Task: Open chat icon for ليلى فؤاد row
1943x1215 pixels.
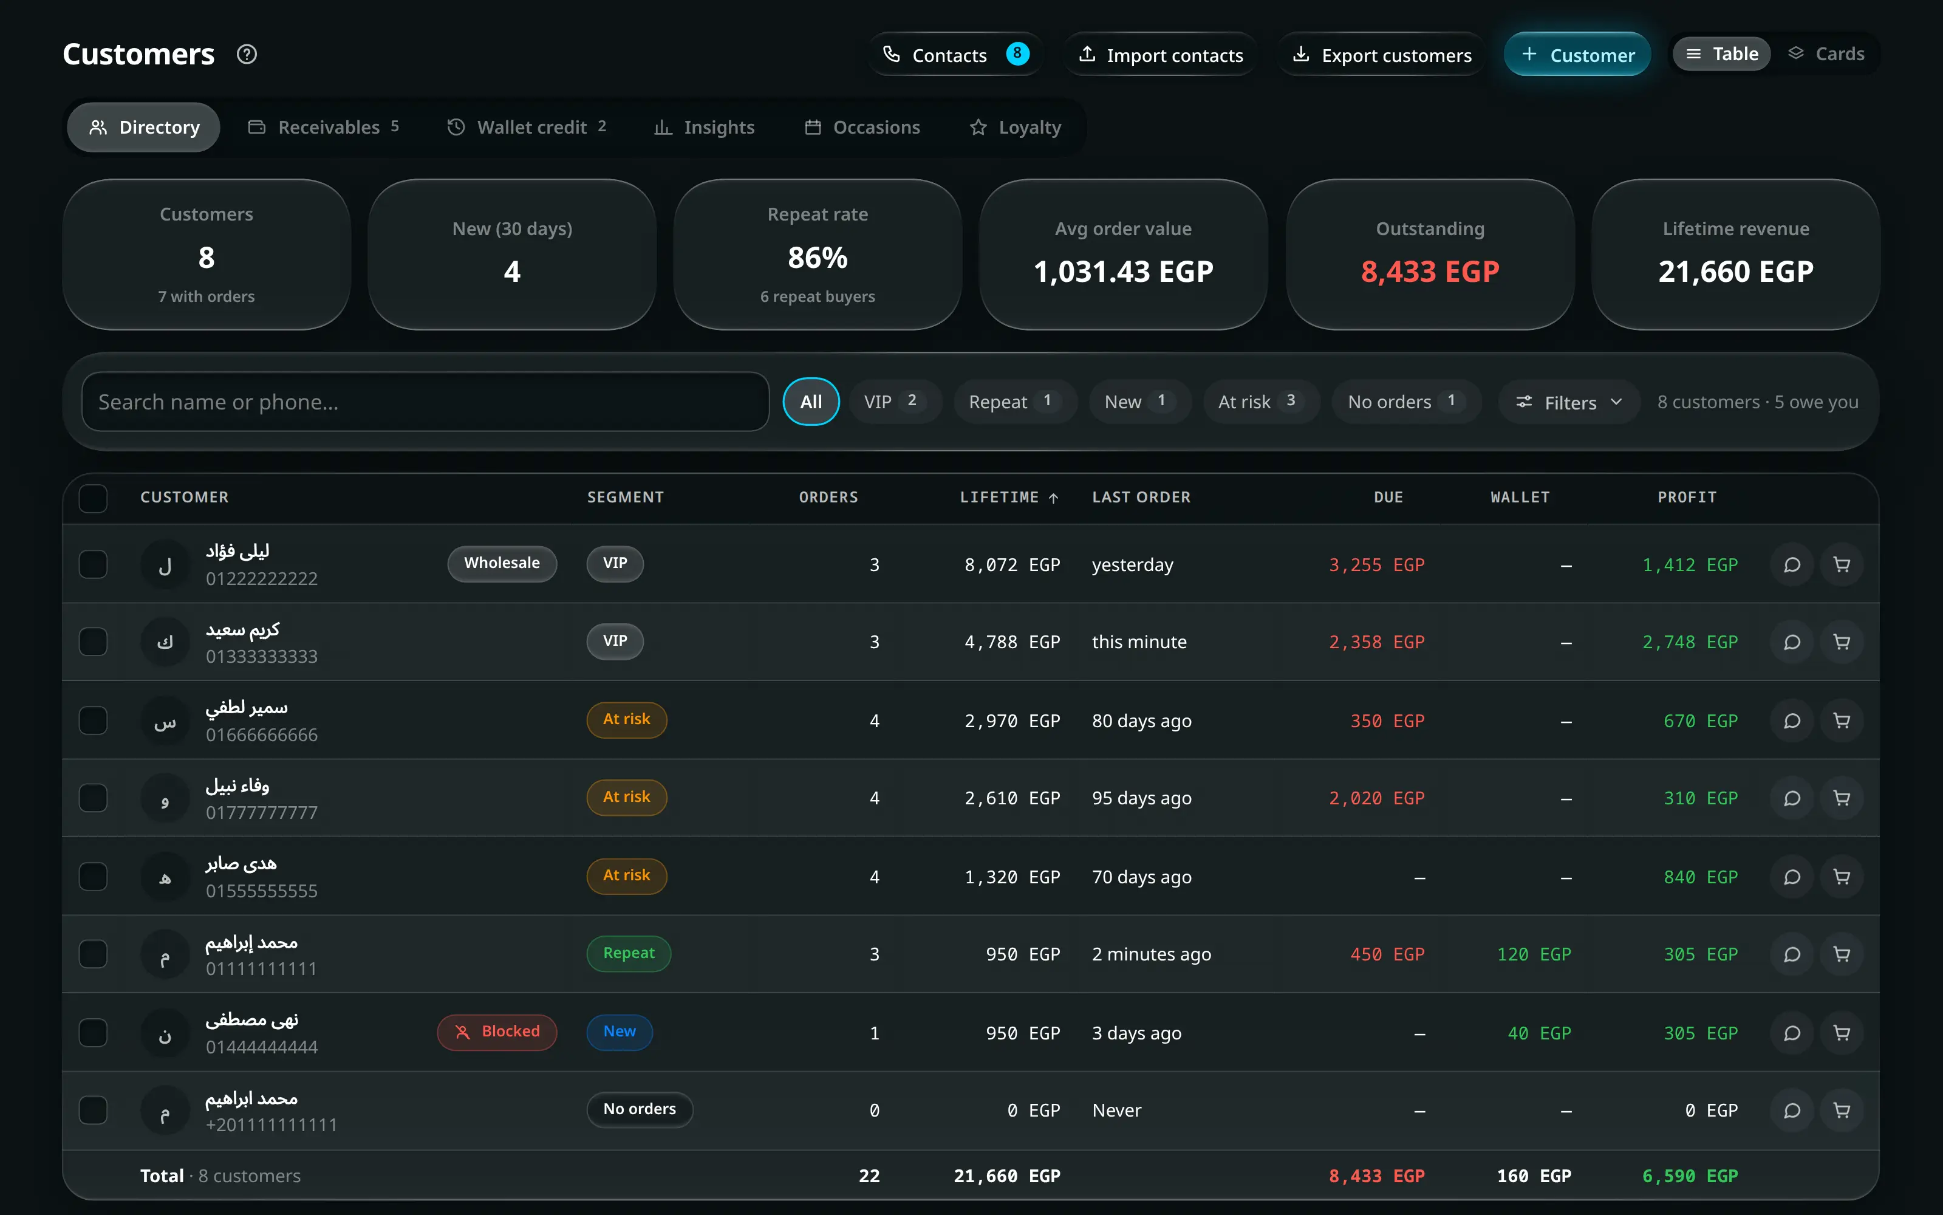Action: click(x=1792, y=565)
